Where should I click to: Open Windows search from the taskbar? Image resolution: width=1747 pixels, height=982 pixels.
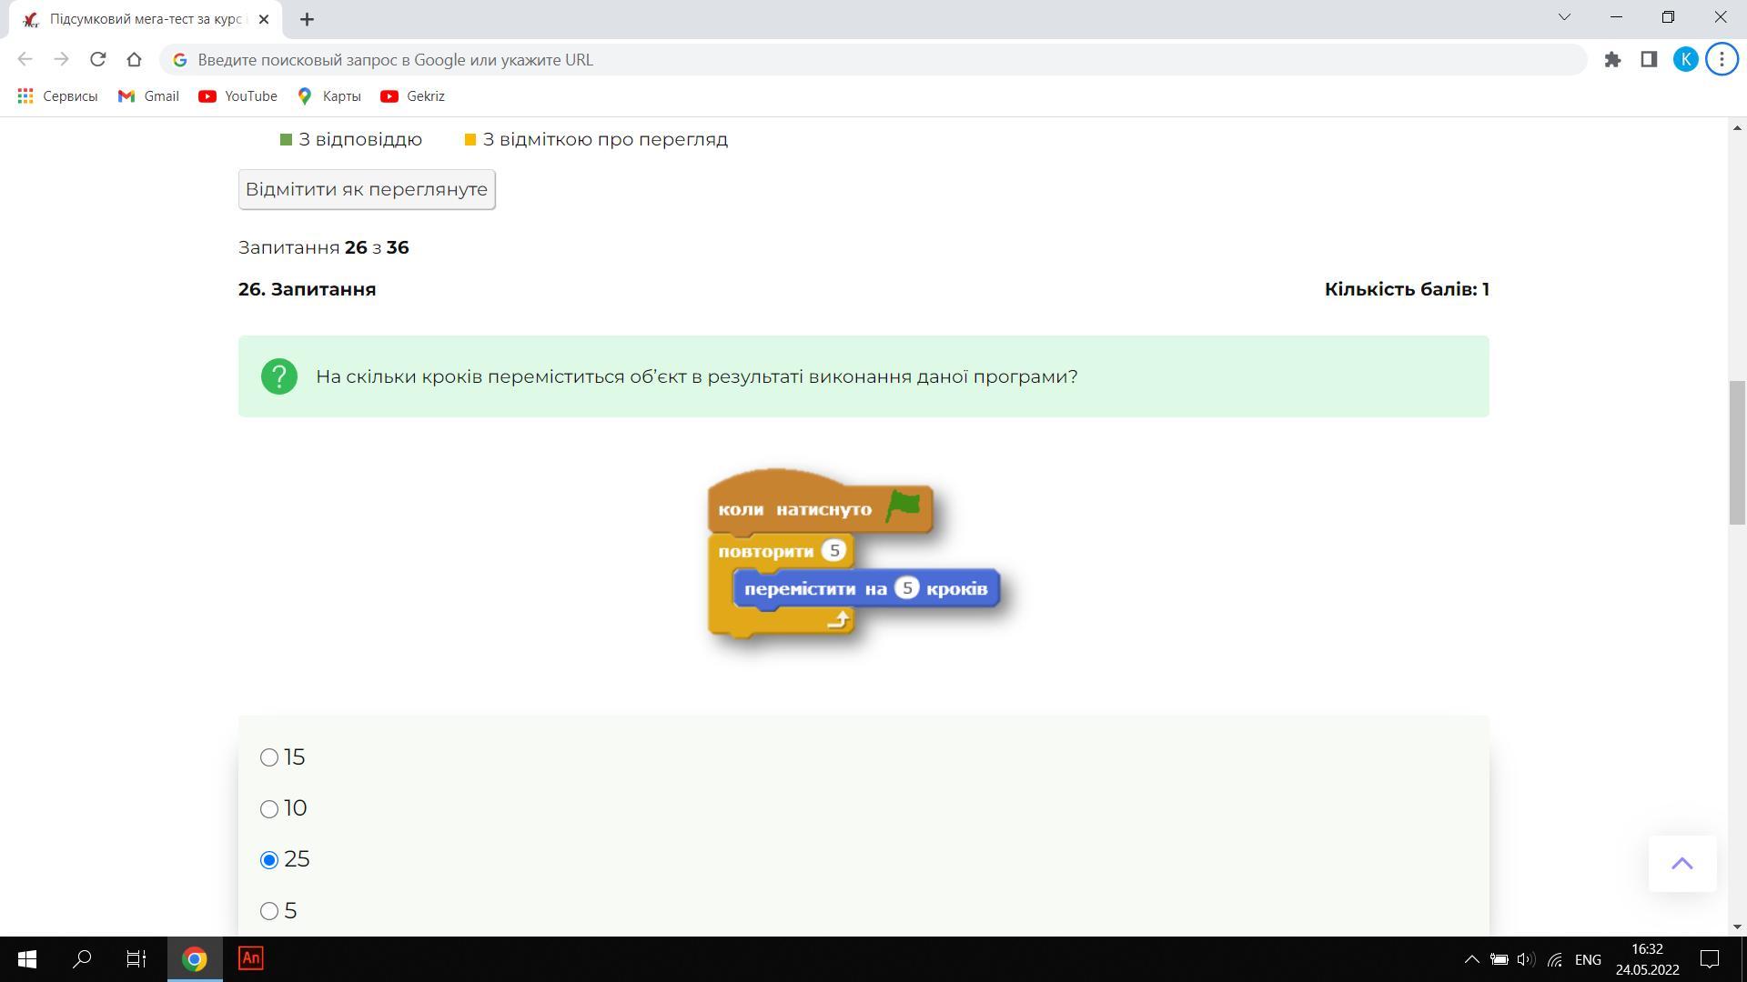point(82,958)
